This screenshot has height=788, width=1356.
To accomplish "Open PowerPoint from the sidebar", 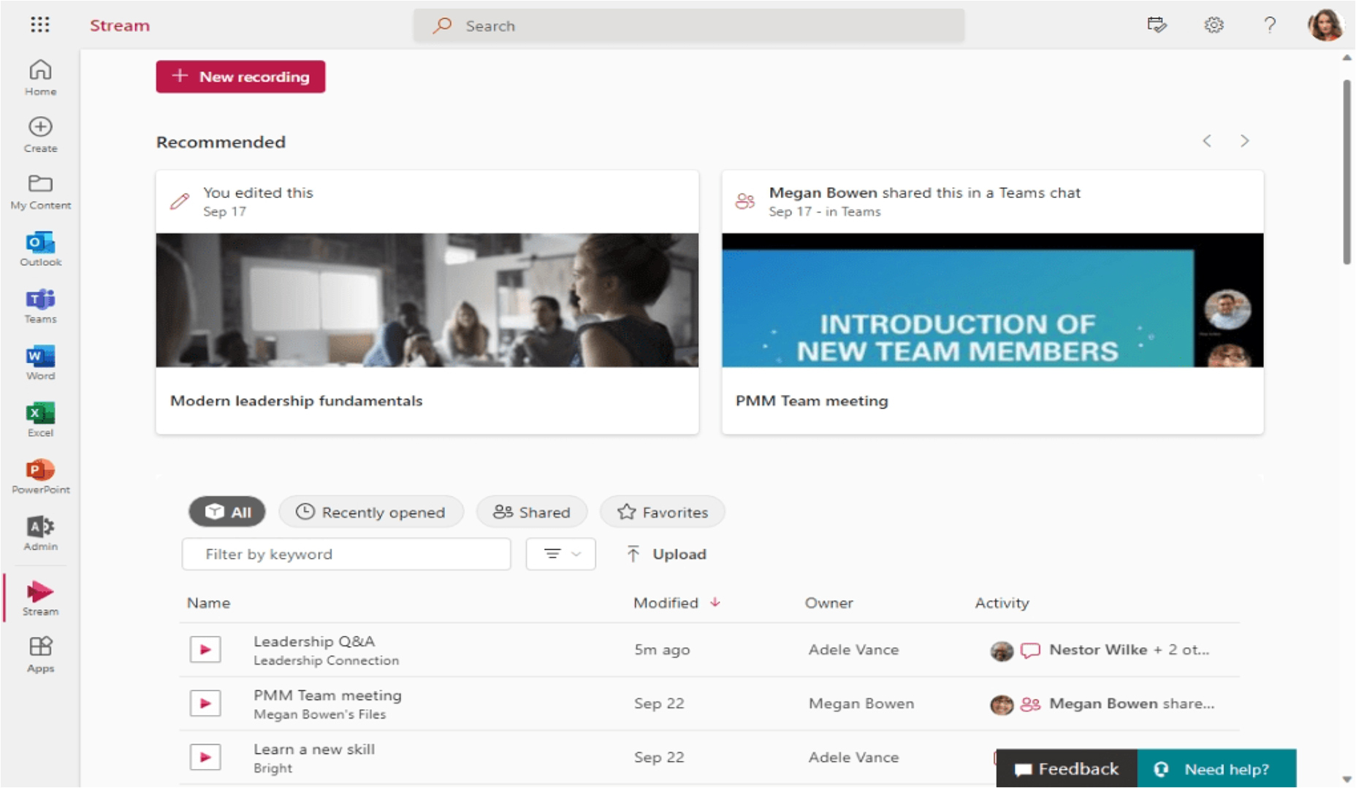I will pos(40,476).
